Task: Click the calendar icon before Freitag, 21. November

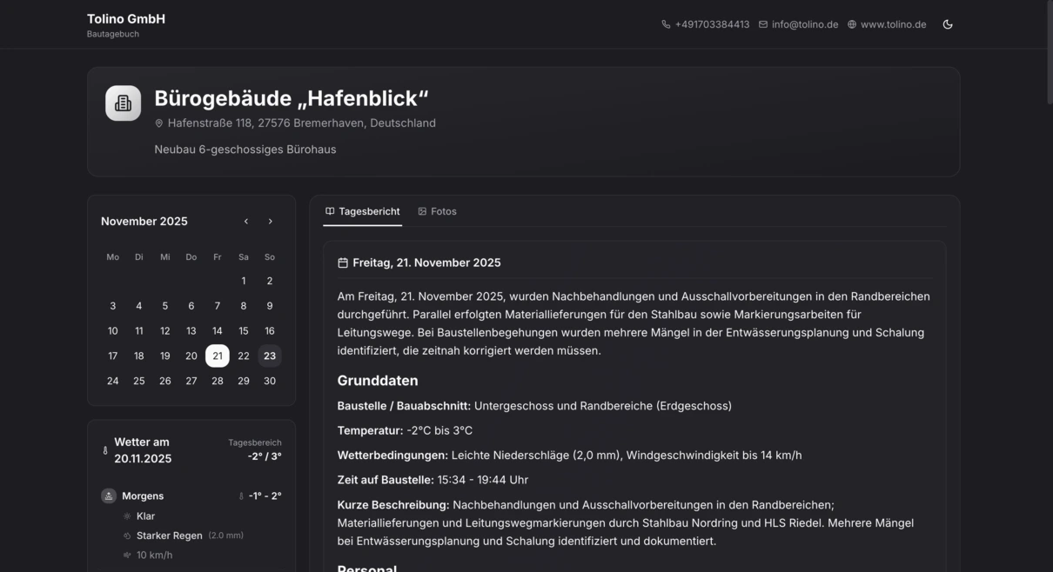Action: (342, 263)
